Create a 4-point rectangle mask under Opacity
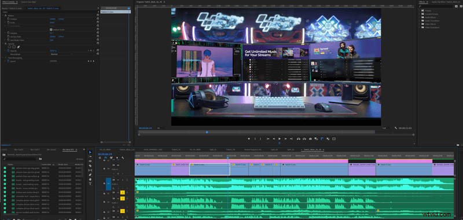The height and width of the screenshot is (220, 463). pos(14,47)
